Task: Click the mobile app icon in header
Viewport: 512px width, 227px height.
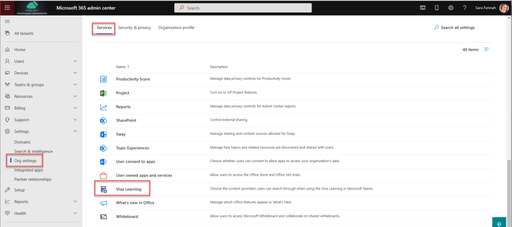Action: click(436, 8)
